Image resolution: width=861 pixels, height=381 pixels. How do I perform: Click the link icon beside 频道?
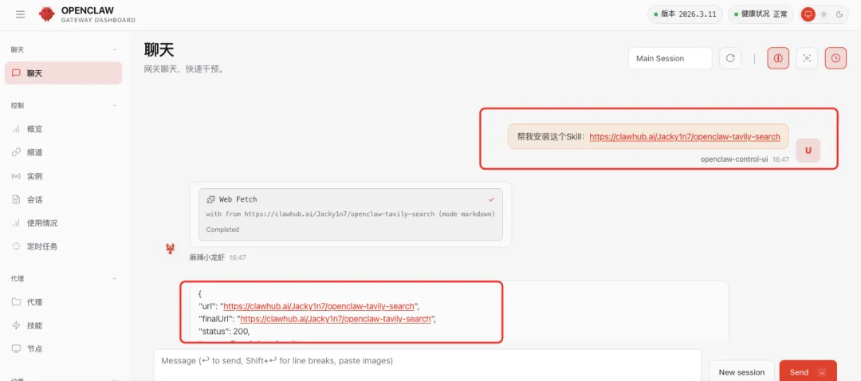[x=16, y=152]
